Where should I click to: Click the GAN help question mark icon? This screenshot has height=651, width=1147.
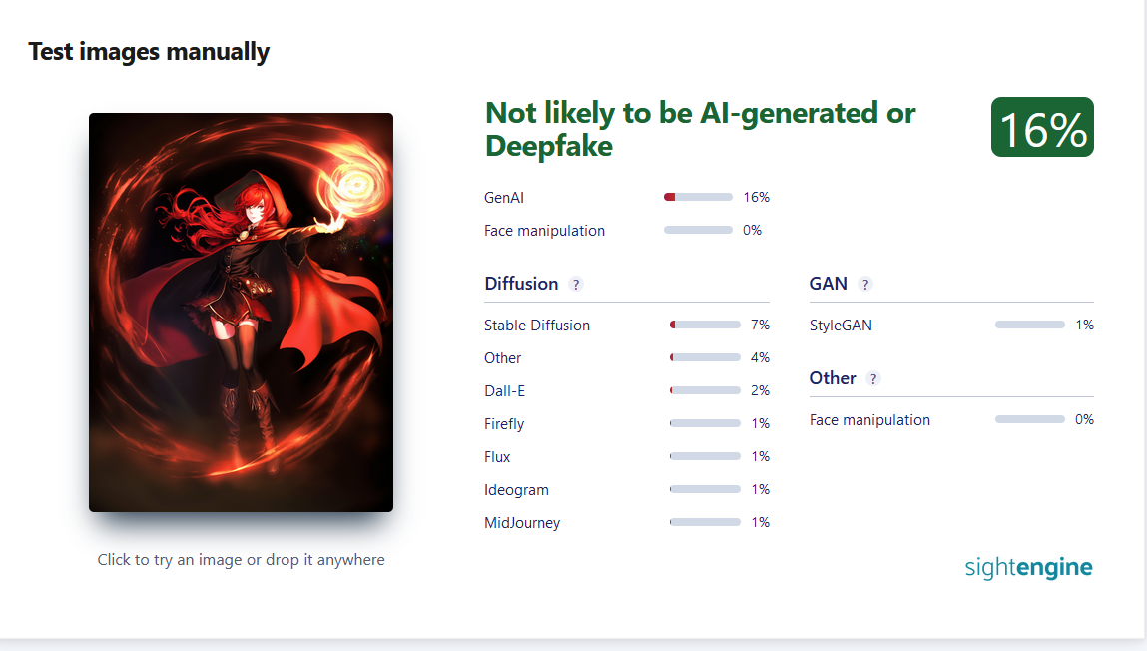(x=865, y=285)
